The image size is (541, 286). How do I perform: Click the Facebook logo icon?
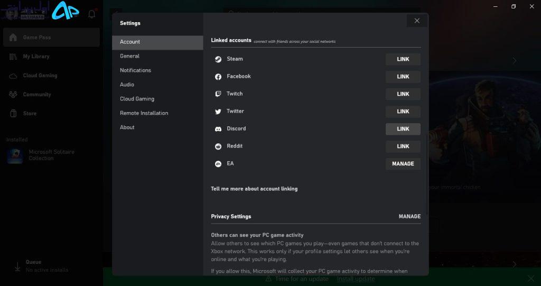(218, 77)
